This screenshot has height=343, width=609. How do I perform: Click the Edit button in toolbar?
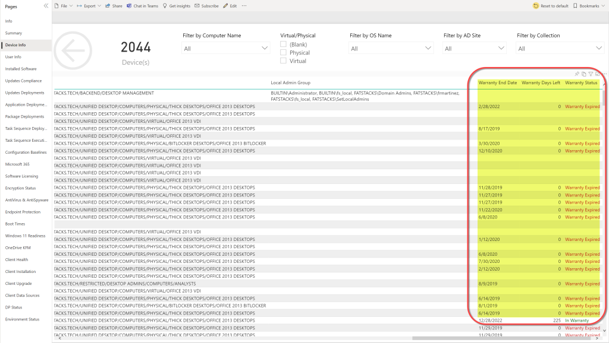[x=230, y=6]
